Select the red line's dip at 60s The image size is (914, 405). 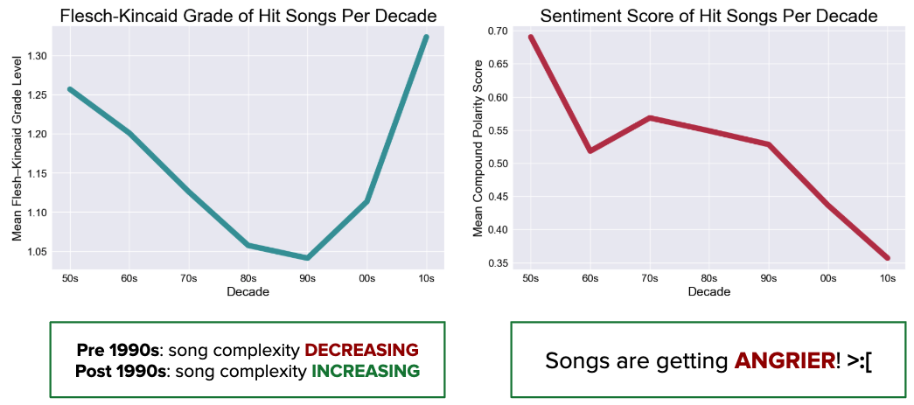(590, 151)
